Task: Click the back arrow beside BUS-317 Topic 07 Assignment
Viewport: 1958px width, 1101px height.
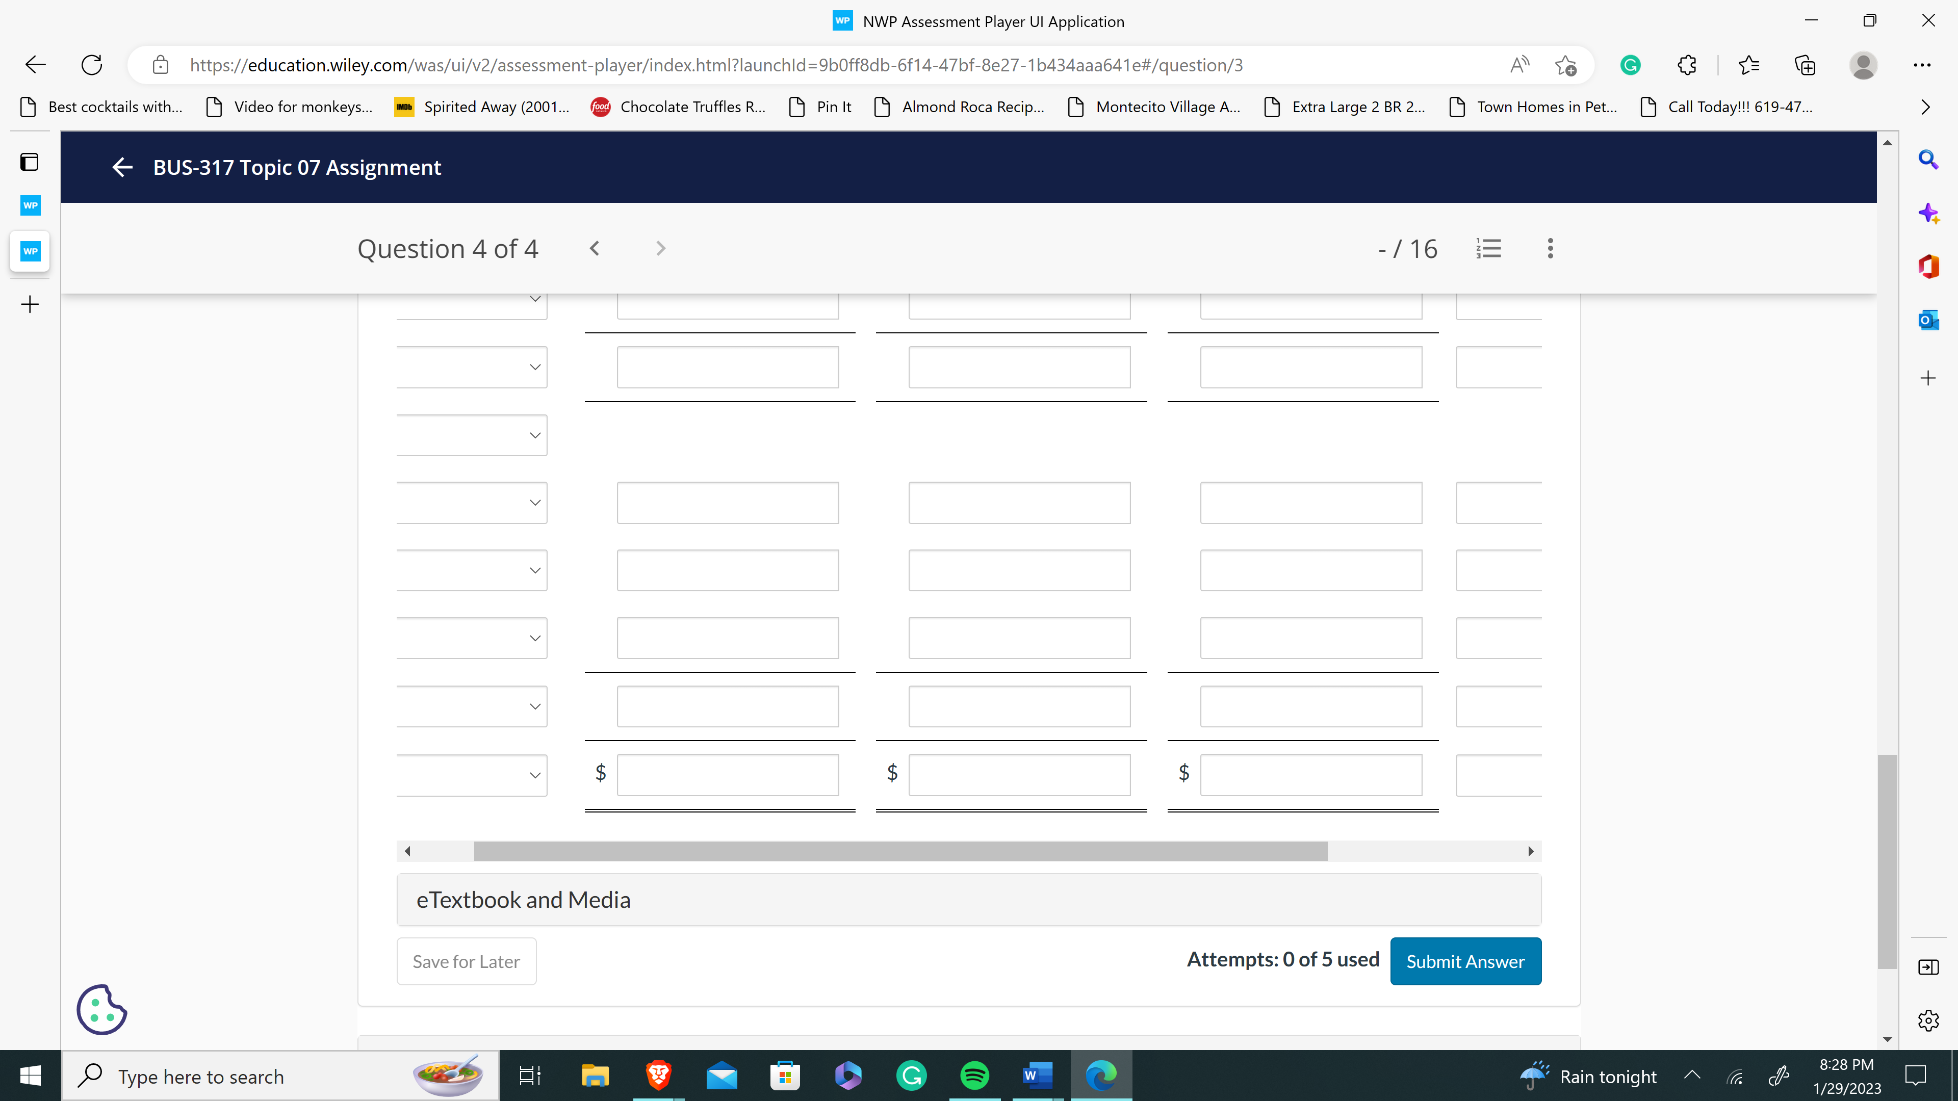Action: click(x=122, y=167)
